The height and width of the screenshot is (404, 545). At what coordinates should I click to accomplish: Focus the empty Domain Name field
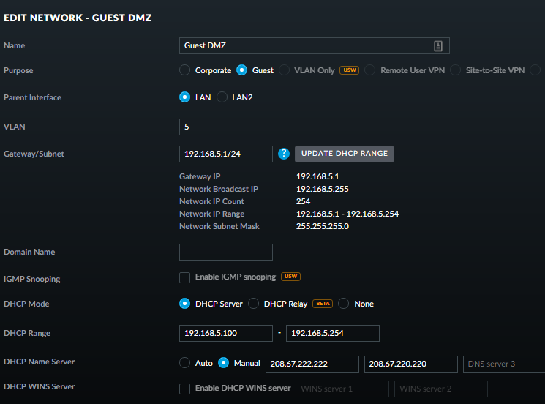pos(225,252)
